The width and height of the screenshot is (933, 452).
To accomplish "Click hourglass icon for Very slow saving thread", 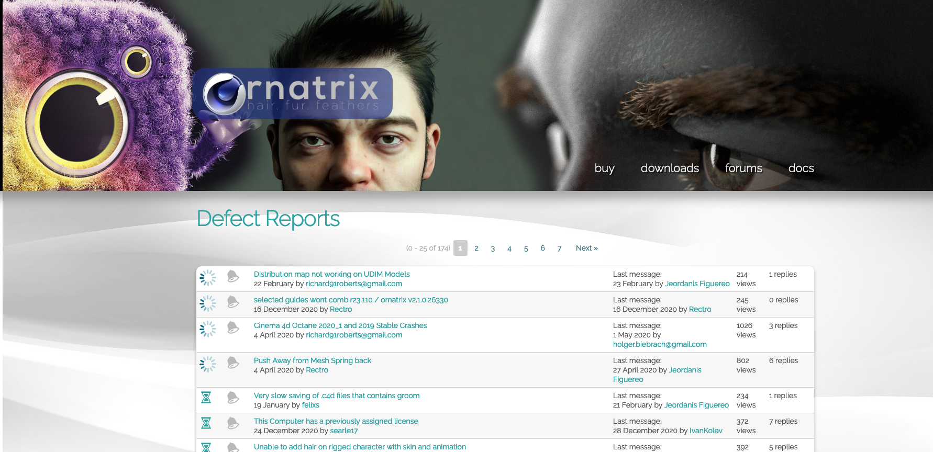I will [206, 398].
